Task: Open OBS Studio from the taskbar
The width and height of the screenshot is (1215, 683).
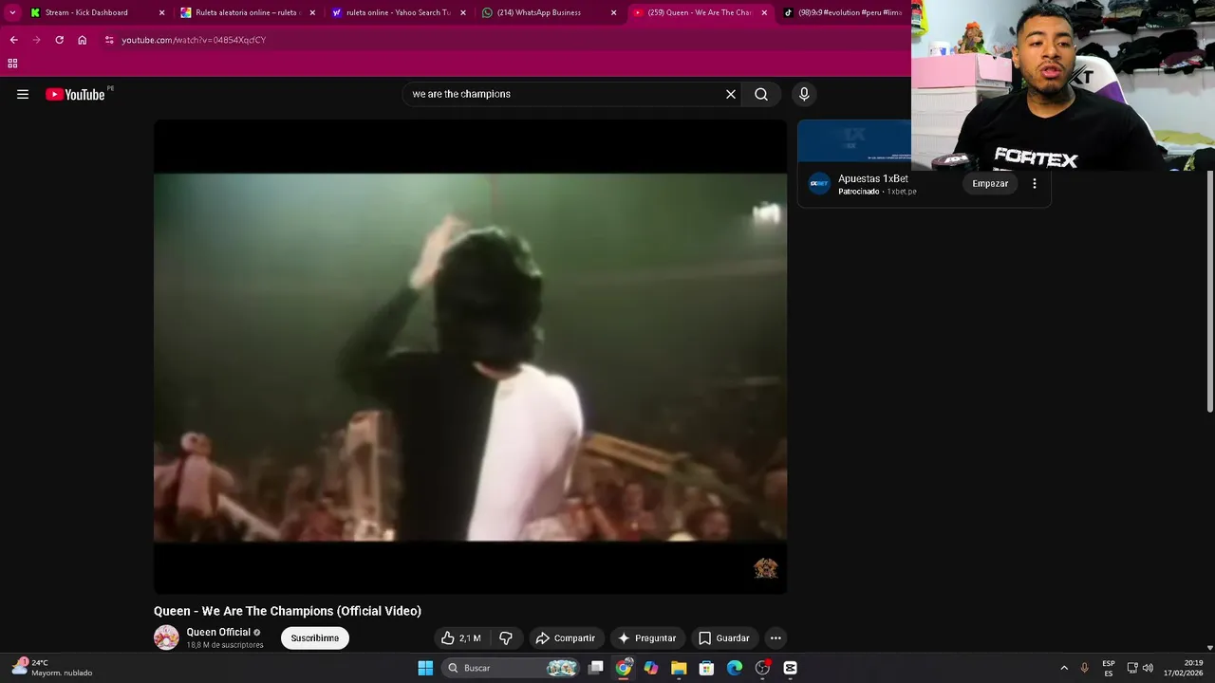Action: point(762,668)
